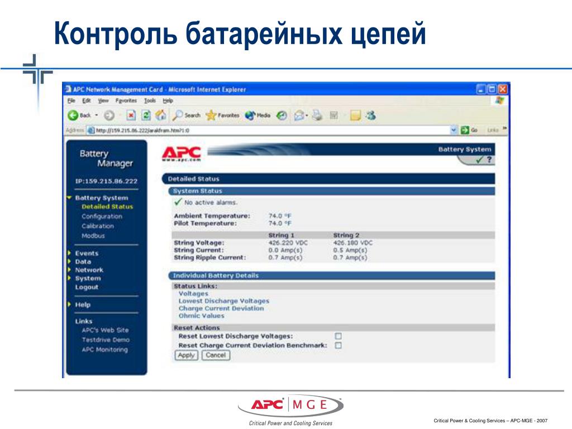Screen dimensions: 572x429
Task: Check Reset Lowest Discharge Voltages box
Action: (x=338, y=336)
